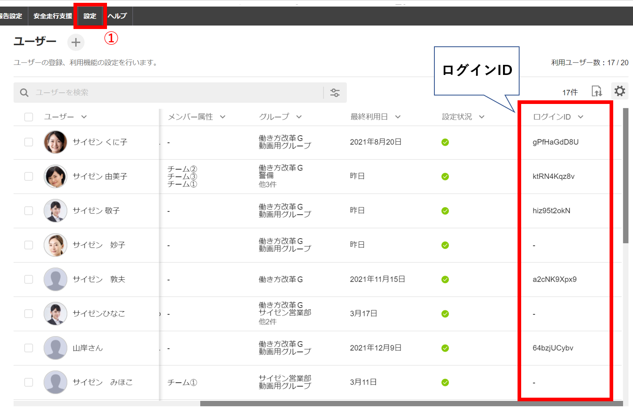Image resolution: width=633 pixels, height=415 pixels.
Task: Open user サイゼン みほこ
Action: (x=103, y=382)
